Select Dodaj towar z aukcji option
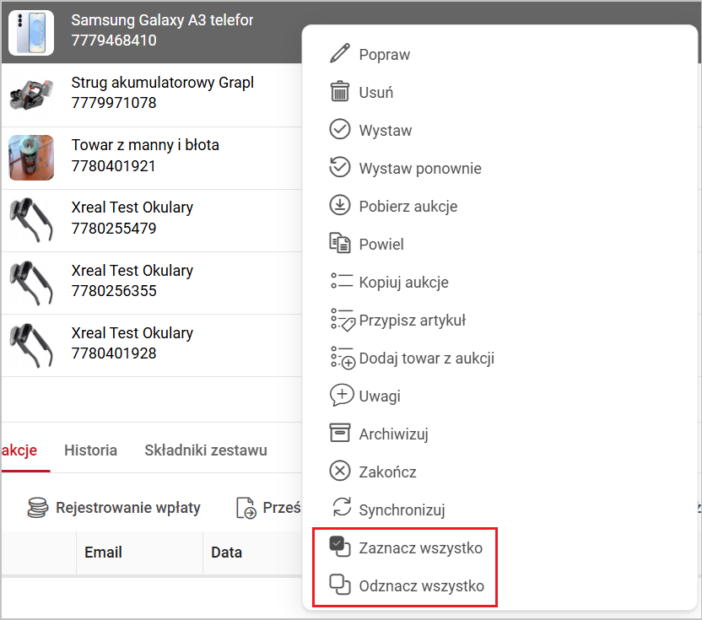Screen dimensions: 702x620 [426, 359]
